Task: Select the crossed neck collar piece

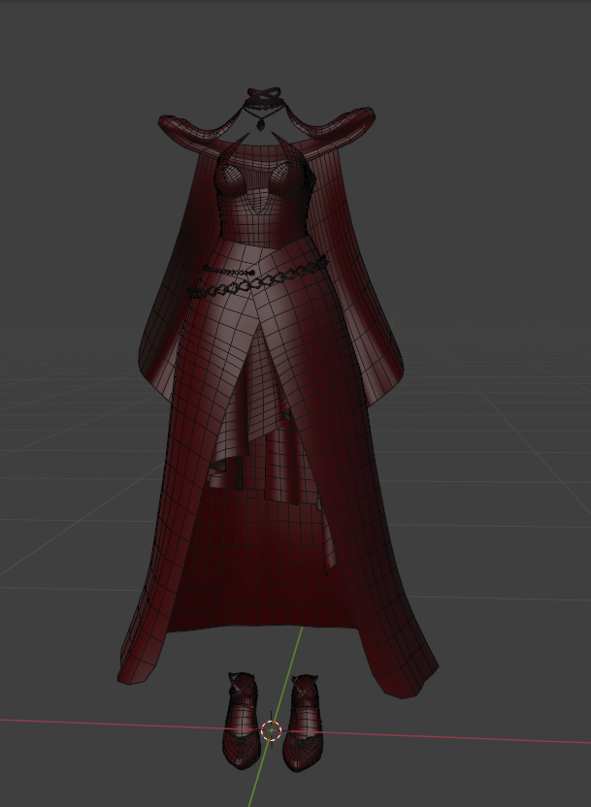Action: [259, 96]
